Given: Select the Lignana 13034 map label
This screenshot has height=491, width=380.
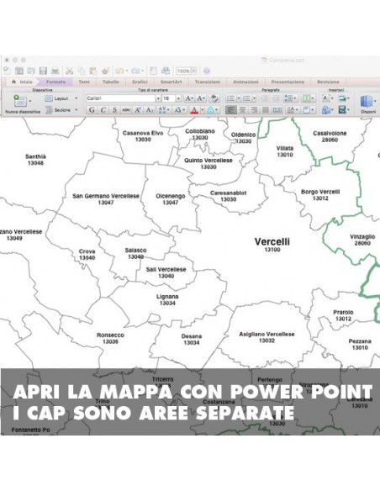Looking at the screenshot, I should pos(167,299).
